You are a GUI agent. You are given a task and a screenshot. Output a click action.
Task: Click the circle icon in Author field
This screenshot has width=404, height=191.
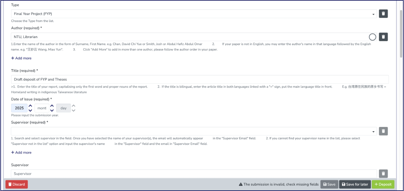tap(372, 37)
